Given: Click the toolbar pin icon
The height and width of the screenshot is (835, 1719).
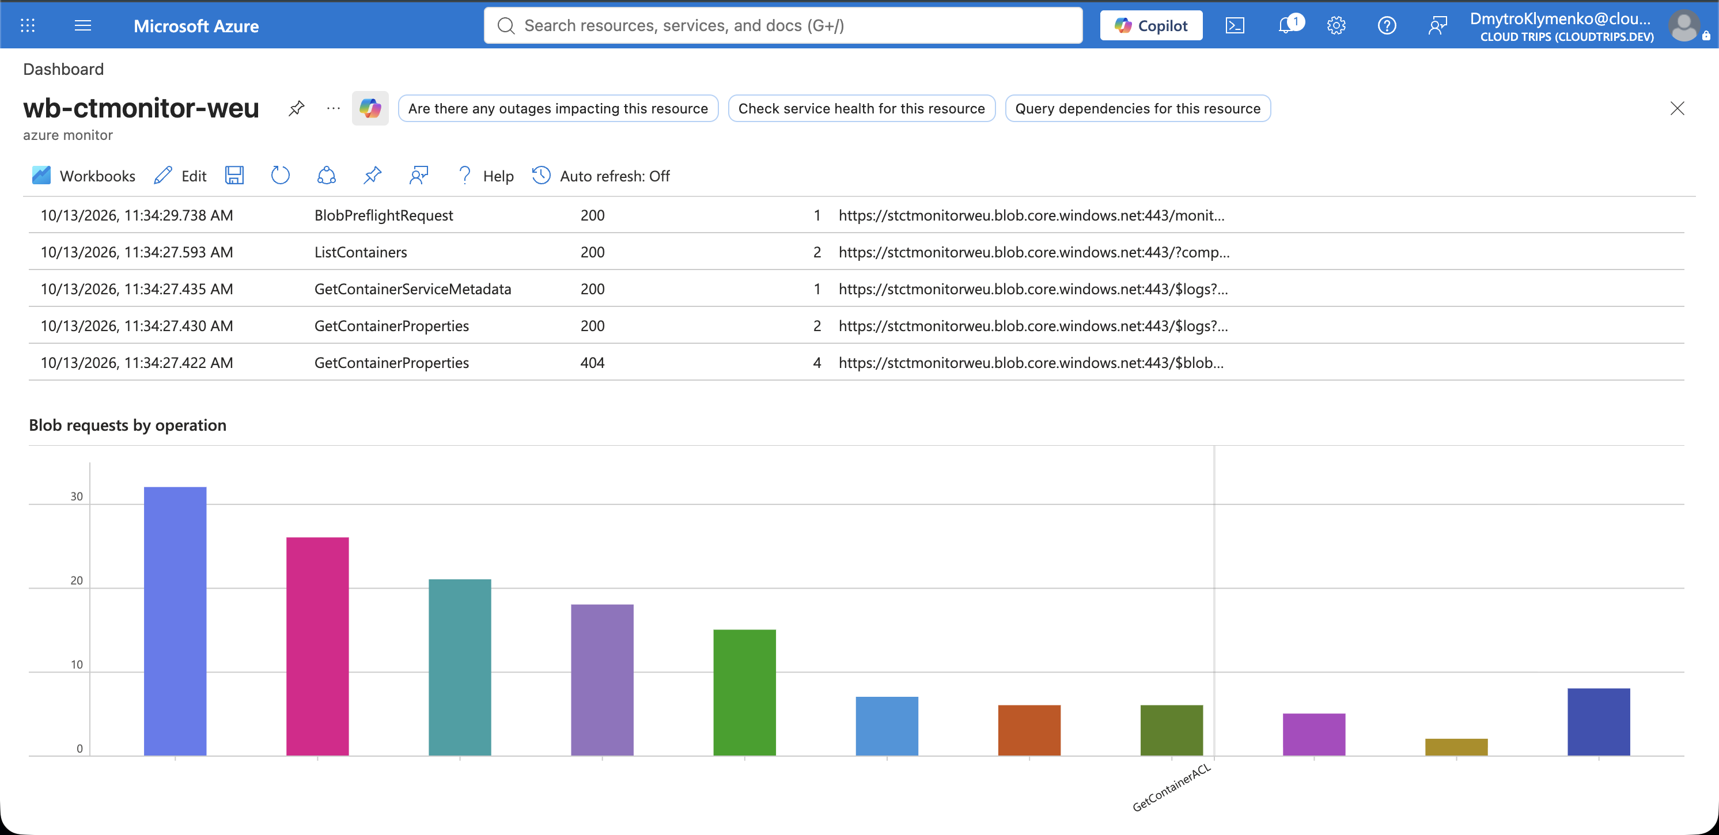Looking at the screenshot, I should click(x=372, y=176).
